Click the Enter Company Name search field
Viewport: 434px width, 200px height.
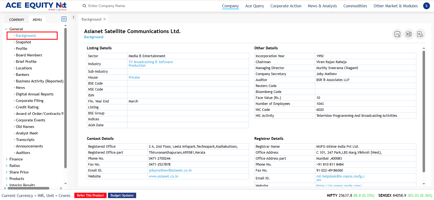coord(122,6)
